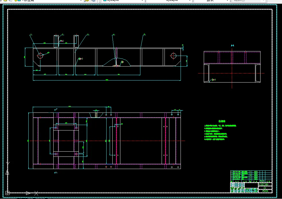Viewport: 282px width, 199px height.
Task: Click the A-A section view label
Action: [232, 45]
